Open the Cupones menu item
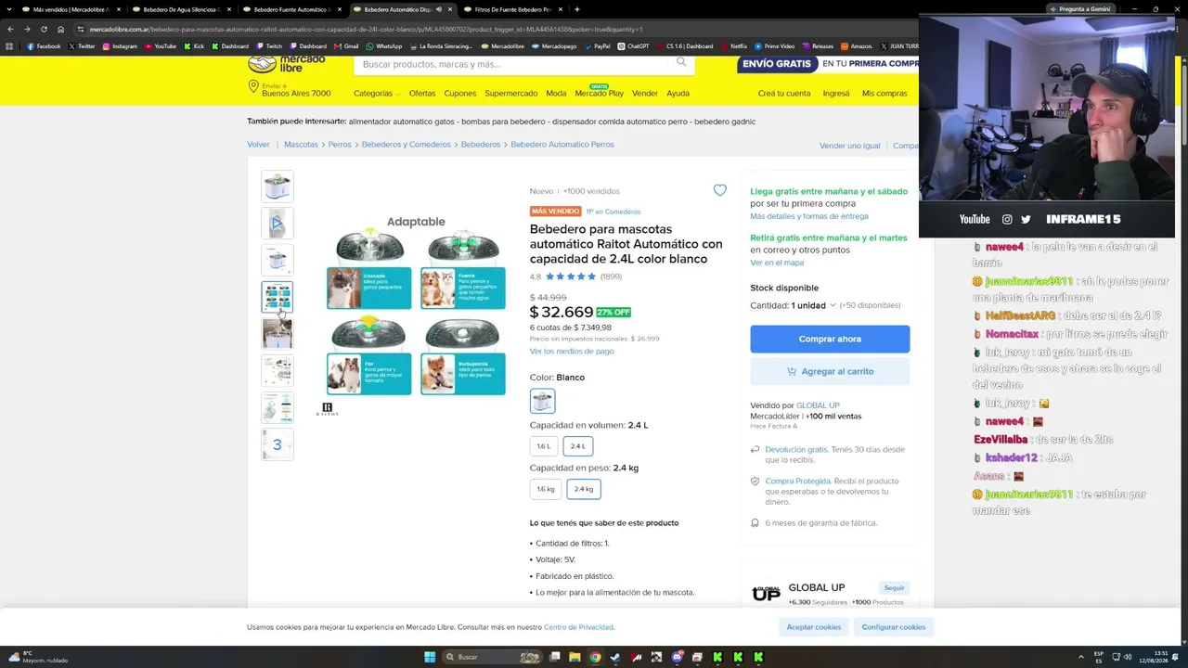Image resolution: width=1188 pixels, height=668 pixels. pos(459,94)
